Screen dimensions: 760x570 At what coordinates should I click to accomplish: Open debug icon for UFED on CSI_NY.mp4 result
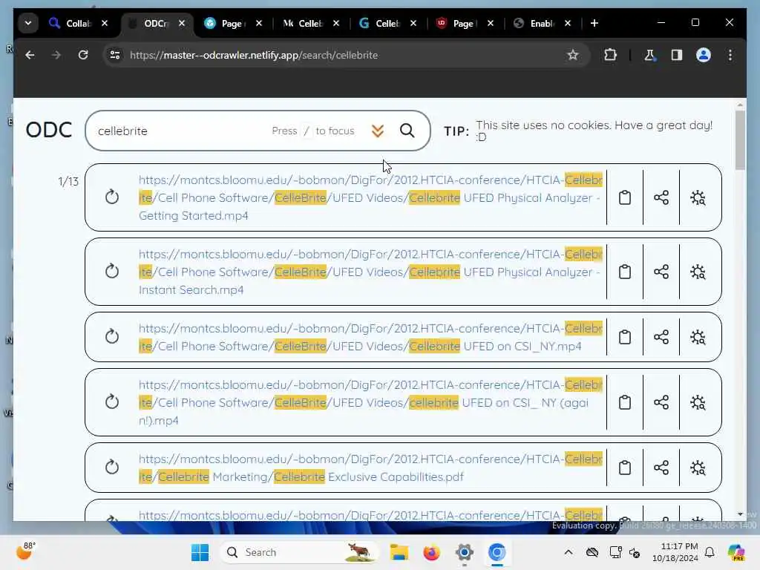click(x=698, y=337)
